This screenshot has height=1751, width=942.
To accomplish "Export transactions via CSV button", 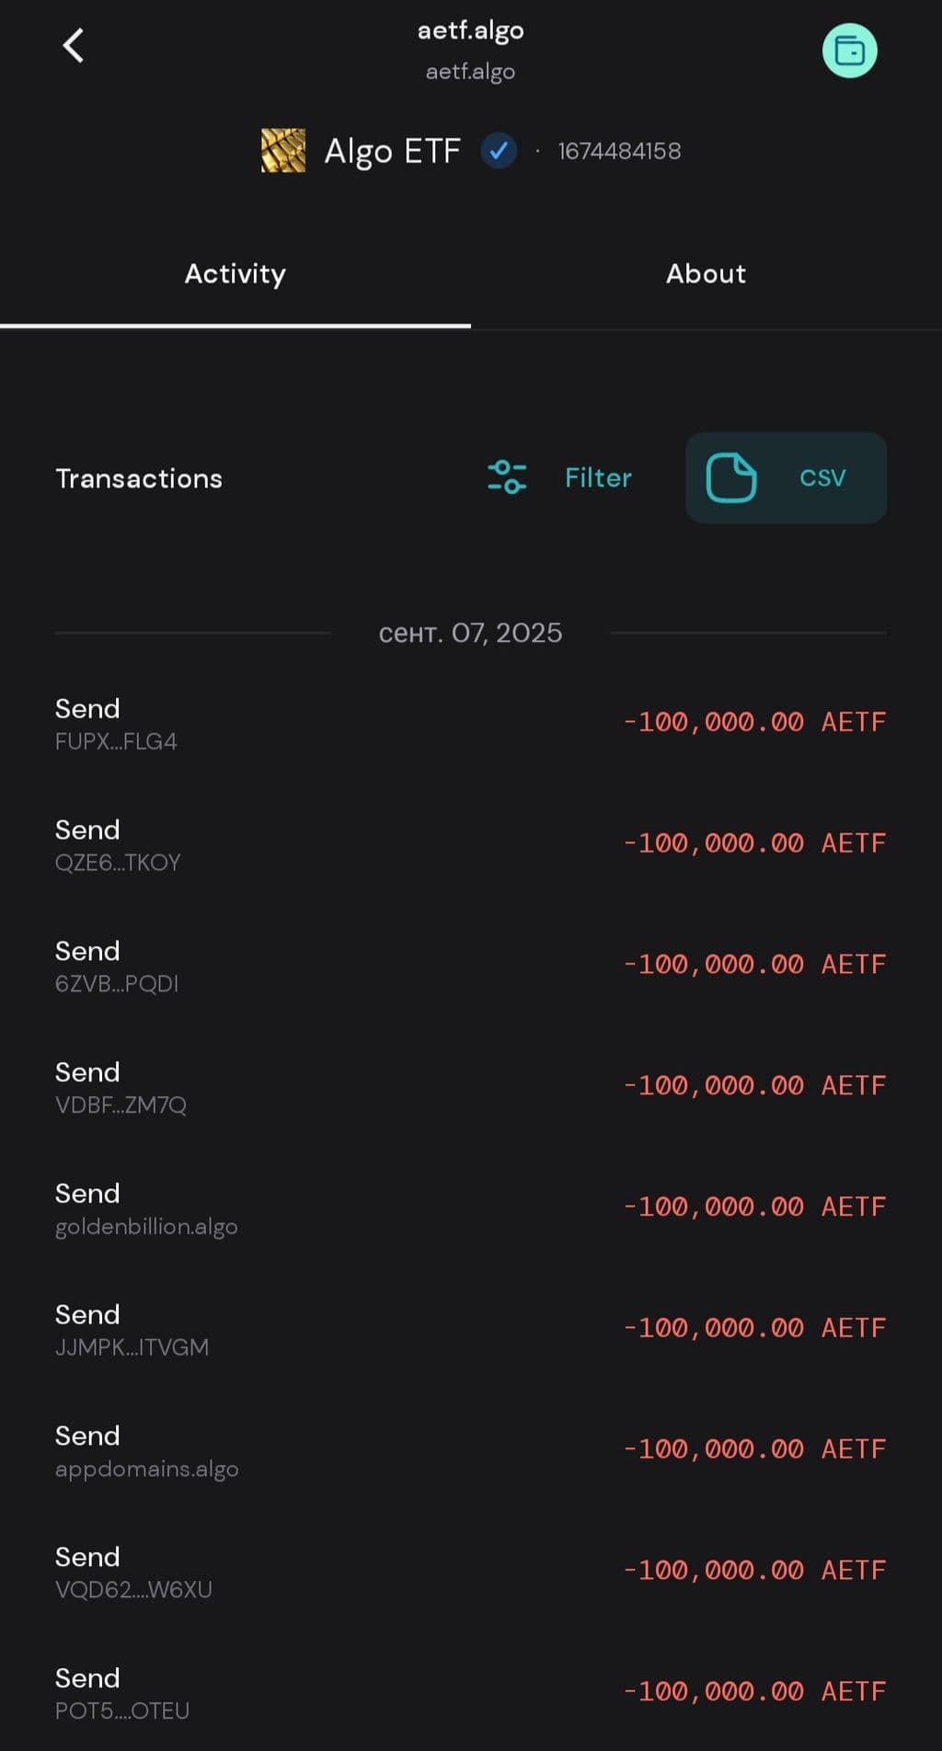I will [x=787, y=478].
